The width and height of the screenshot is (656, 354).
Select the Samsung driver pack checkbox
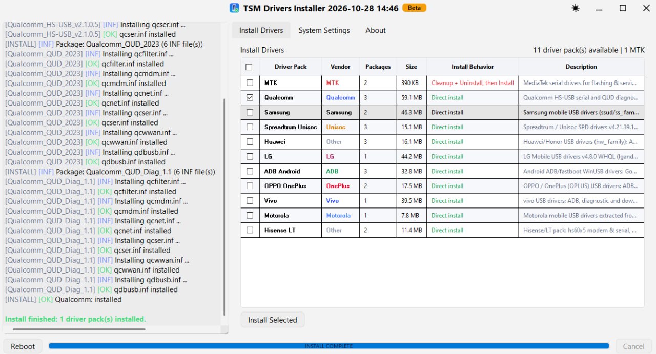pos(250,112)
